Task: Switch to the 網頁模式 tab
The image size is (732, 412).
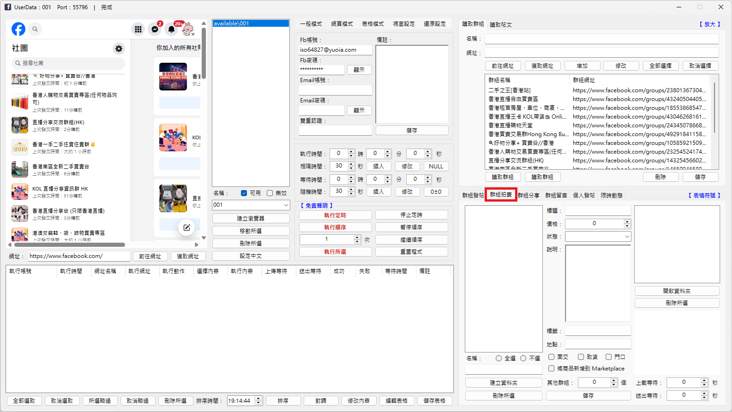Action: [342, 24]
